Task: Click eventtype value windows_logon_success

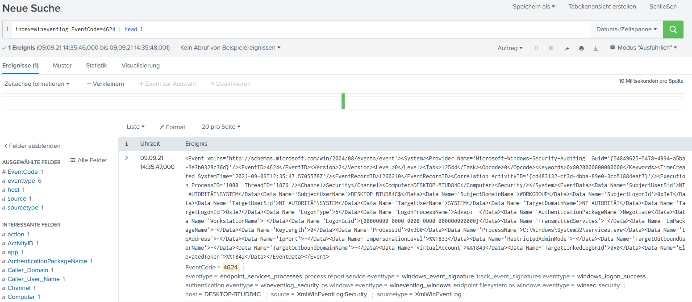Action: [x=611, y=276]
